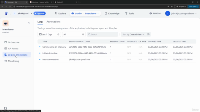Image resolution: width=200 pixels, height=112 pixels.
Task: Click the bottom-left panel toggle icon
Action: tap(6, 108)
